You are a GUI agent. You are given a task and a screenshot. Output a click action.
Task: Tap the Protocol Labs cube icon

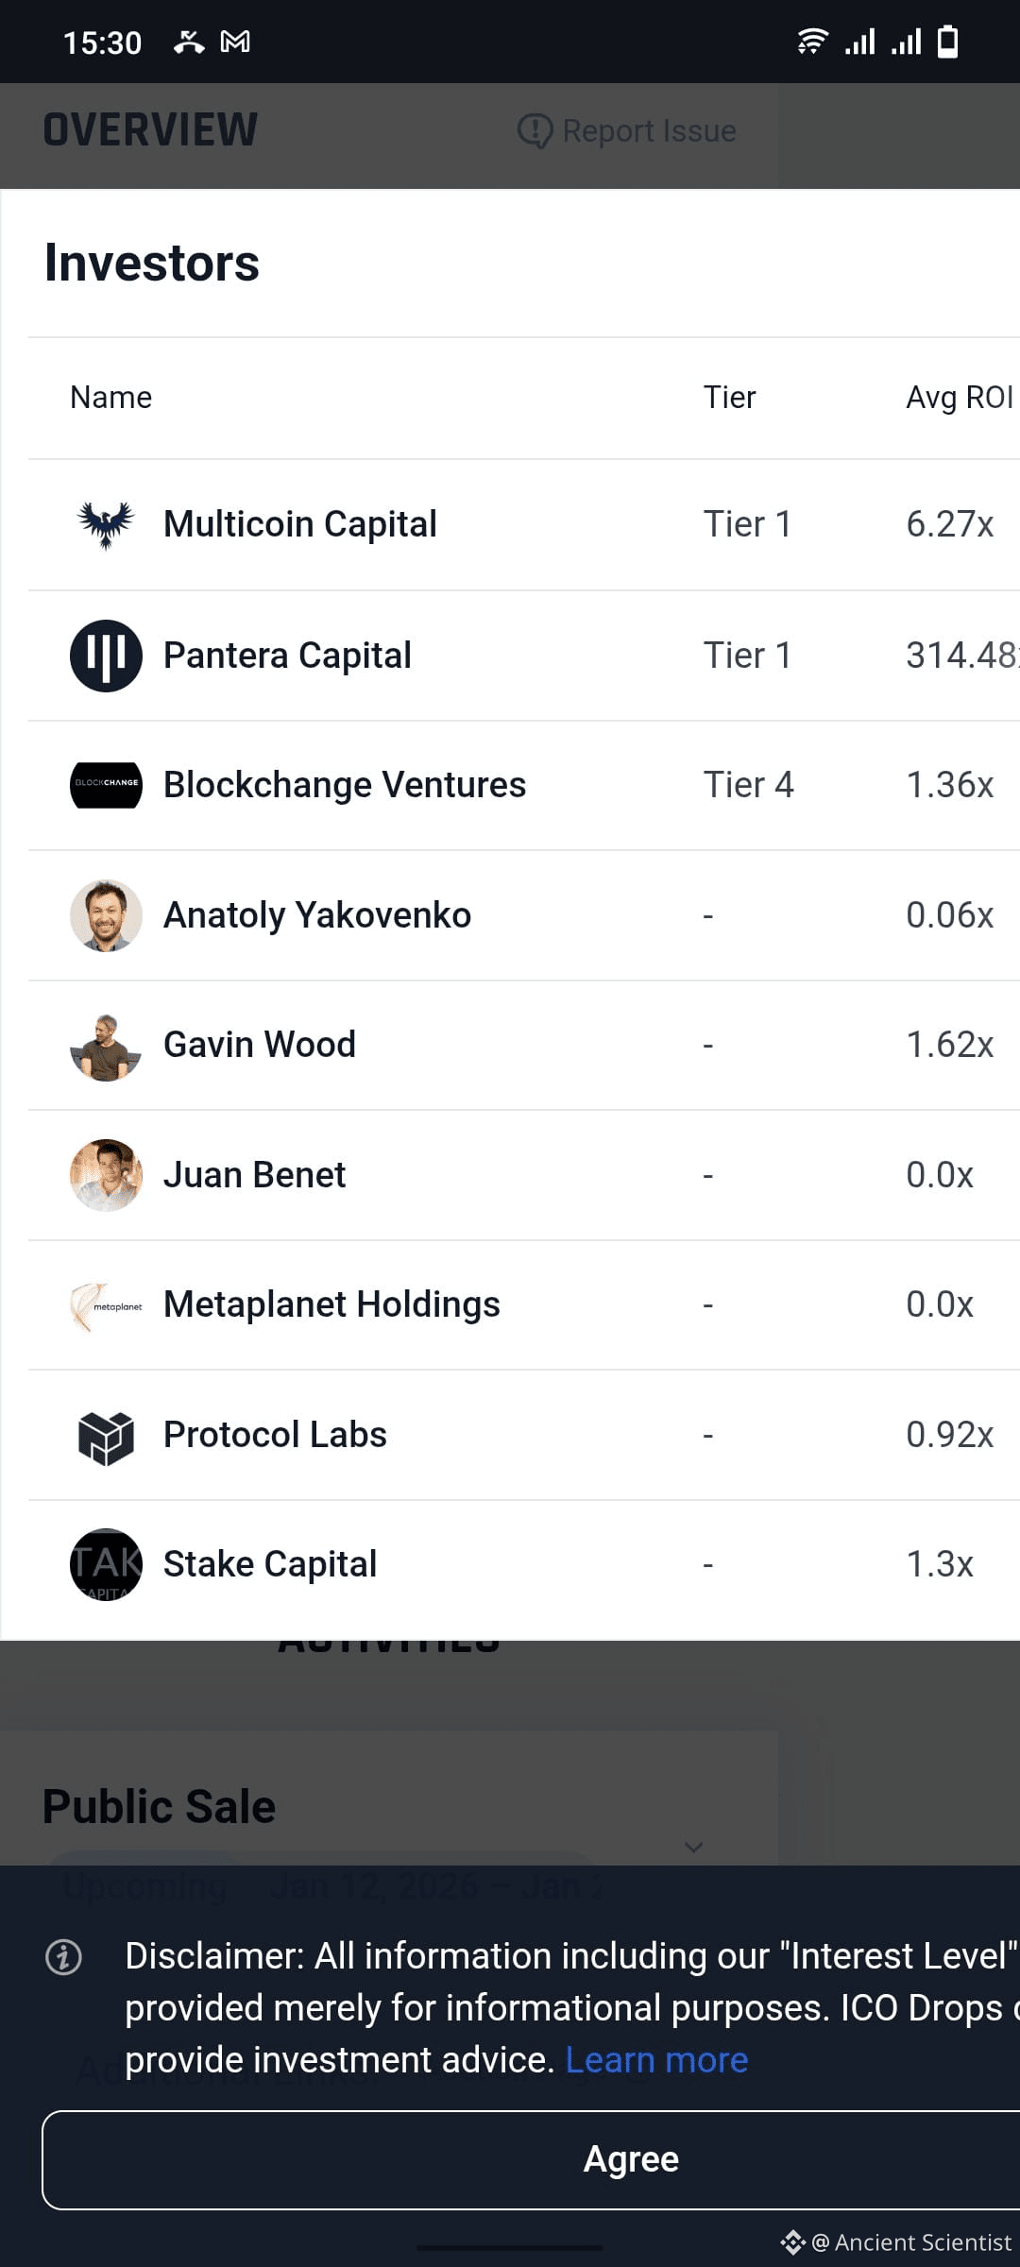point(106,1436)
